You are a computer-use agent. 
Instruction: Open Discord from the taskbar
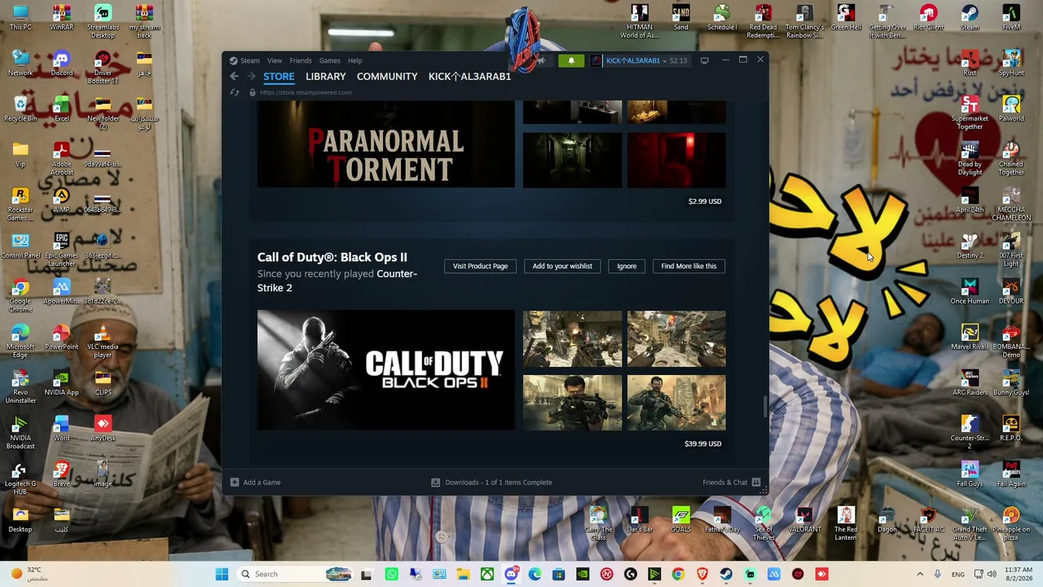click(511, 574)
